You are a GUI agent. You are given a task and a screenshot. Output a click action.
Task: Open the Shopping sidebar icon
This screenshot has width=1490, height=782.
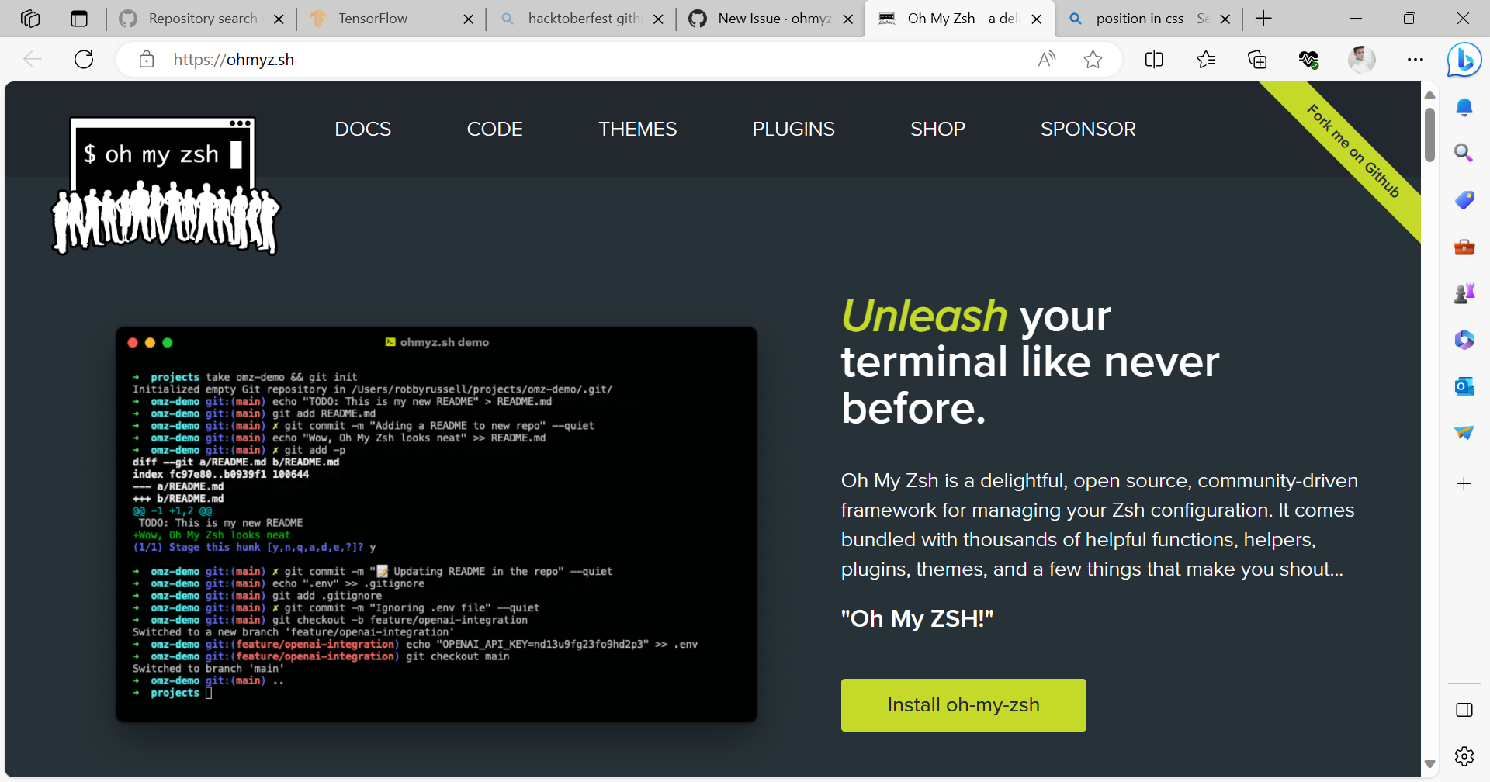click(x=1464, y=199)
